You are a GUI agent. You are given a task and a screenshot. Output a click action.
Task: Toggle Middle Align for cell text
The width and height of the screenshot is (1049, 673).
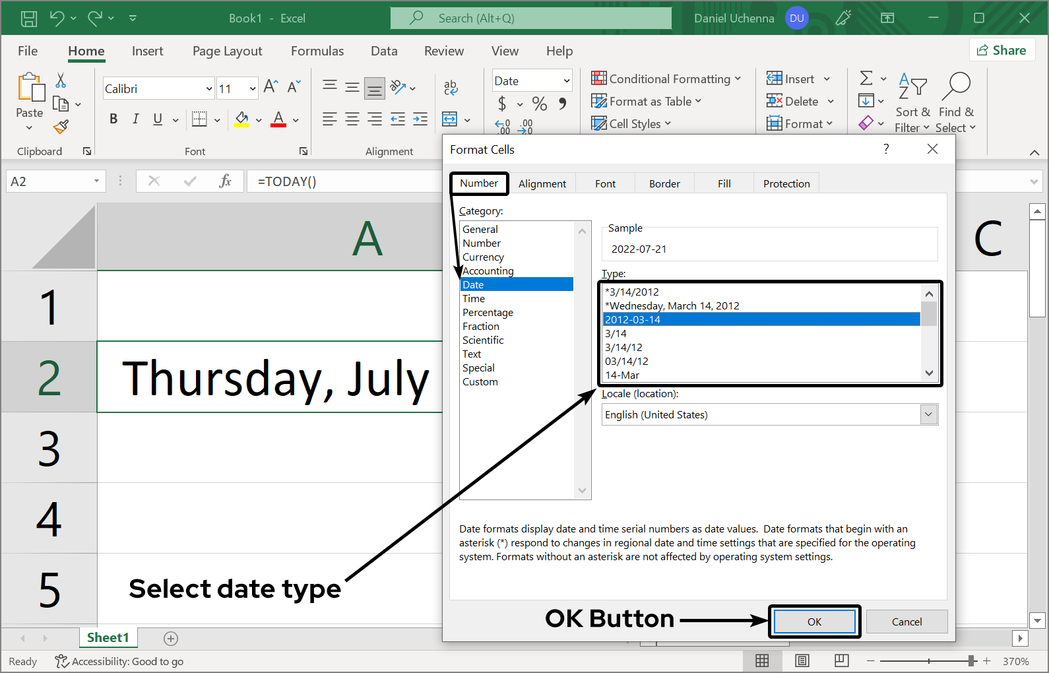352,86
